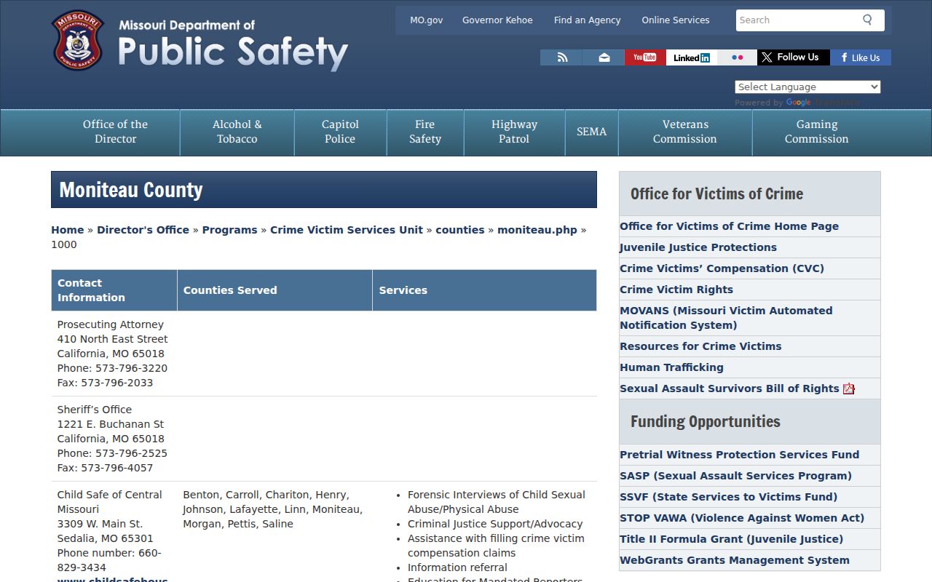The height and width of the screenshot is (582, 932).
Task: Click the Facebook Like Us button
Action: (x=861, y=57)
